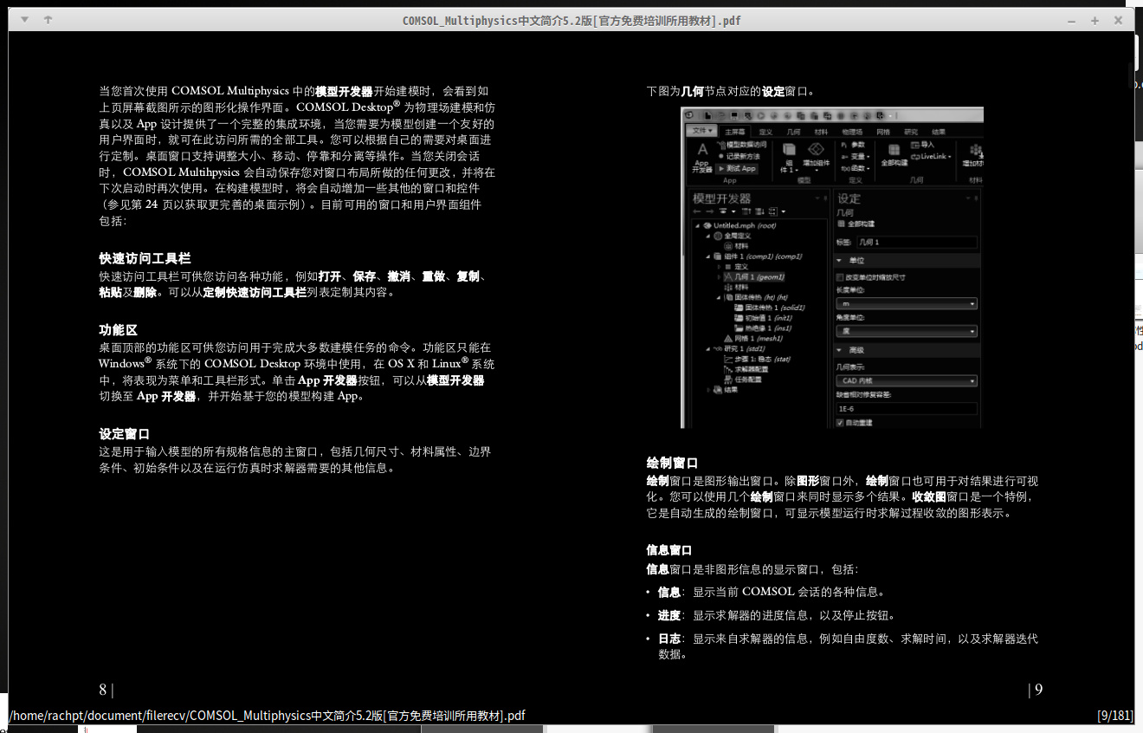The image size is (1143, 733).
Task: Click the keep-on-top arrow icon in the title bar
Action: pyautogui.click(x=48, y=19)
